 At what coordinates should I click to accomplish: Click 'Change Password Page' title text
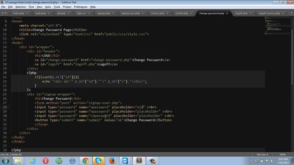(x=52, y=30)
